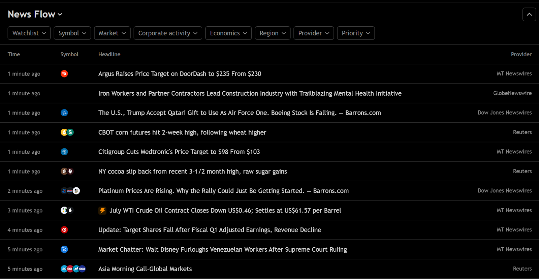This screenshot has width=539, height=279.
Task: Click the Time column header
Action: click(14, 54)
